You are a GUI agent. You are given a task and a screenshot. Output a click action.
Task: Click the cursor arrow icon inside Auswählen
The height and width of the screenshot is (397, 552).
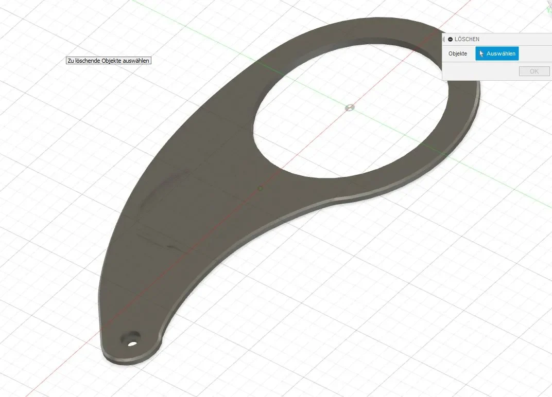[481, 54]
